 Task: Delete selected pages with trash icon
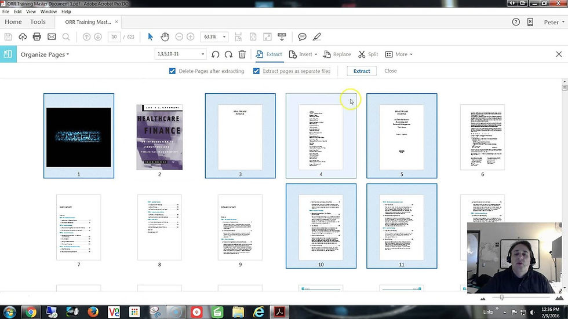[x=242, y=54]
